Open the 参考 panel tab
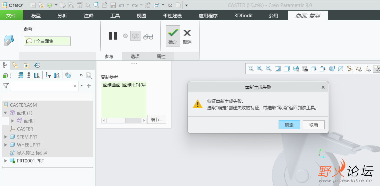This screenshot has height=186, width=380. [109, 56]
